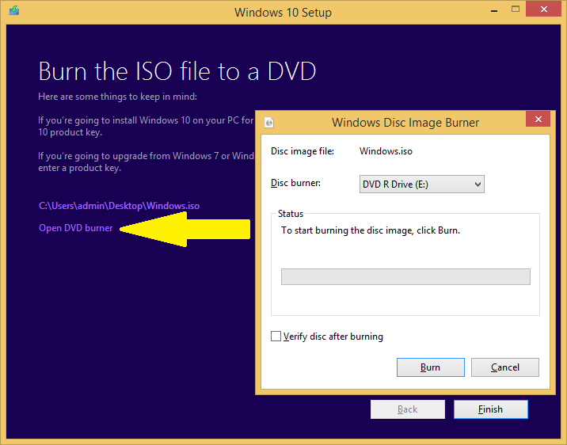Click the burn status progress bar

pyautogui.click(x=405, y=276)
